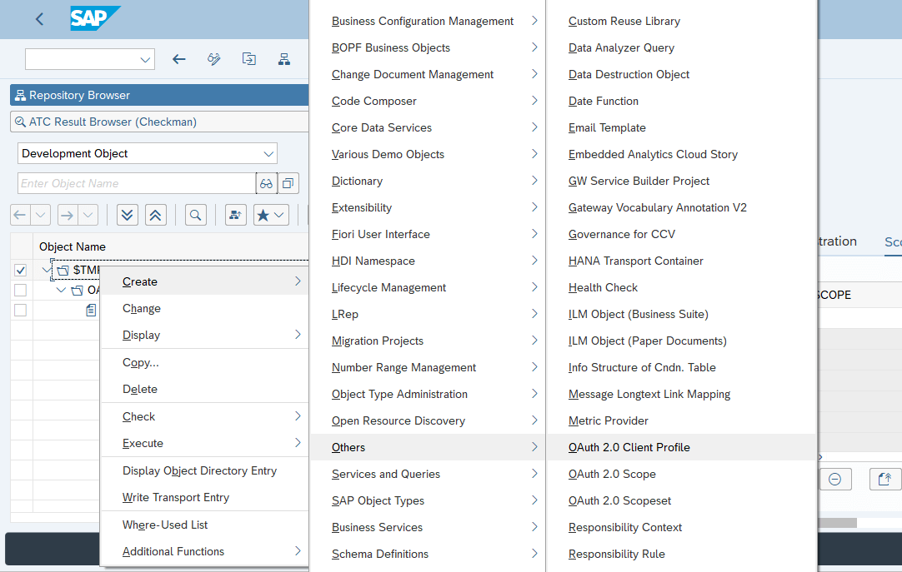The height and width of the screenshot is (572, 902).
Task: Select Responsibility Rule from the submenu
Action: [682, 554]
